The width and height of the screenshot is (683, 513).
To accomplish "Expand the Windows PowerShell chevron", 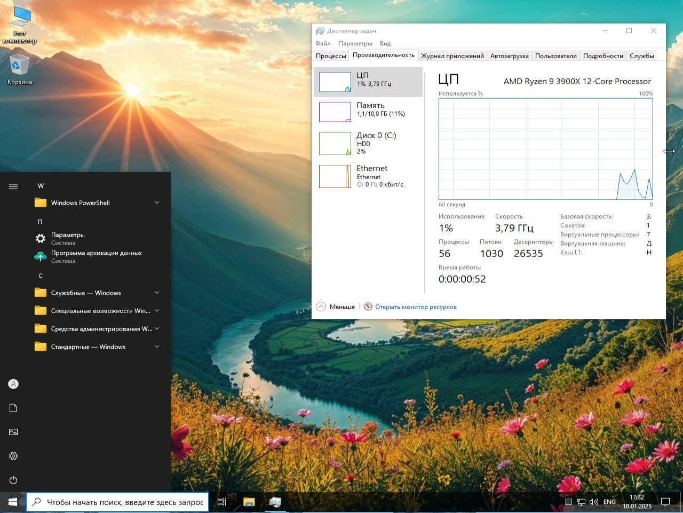I will point(157,203).
